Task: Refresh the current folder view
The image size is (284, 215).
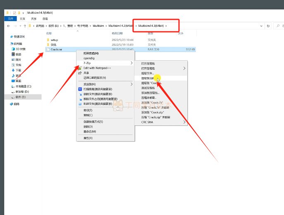Action: (x=268, y=26)
